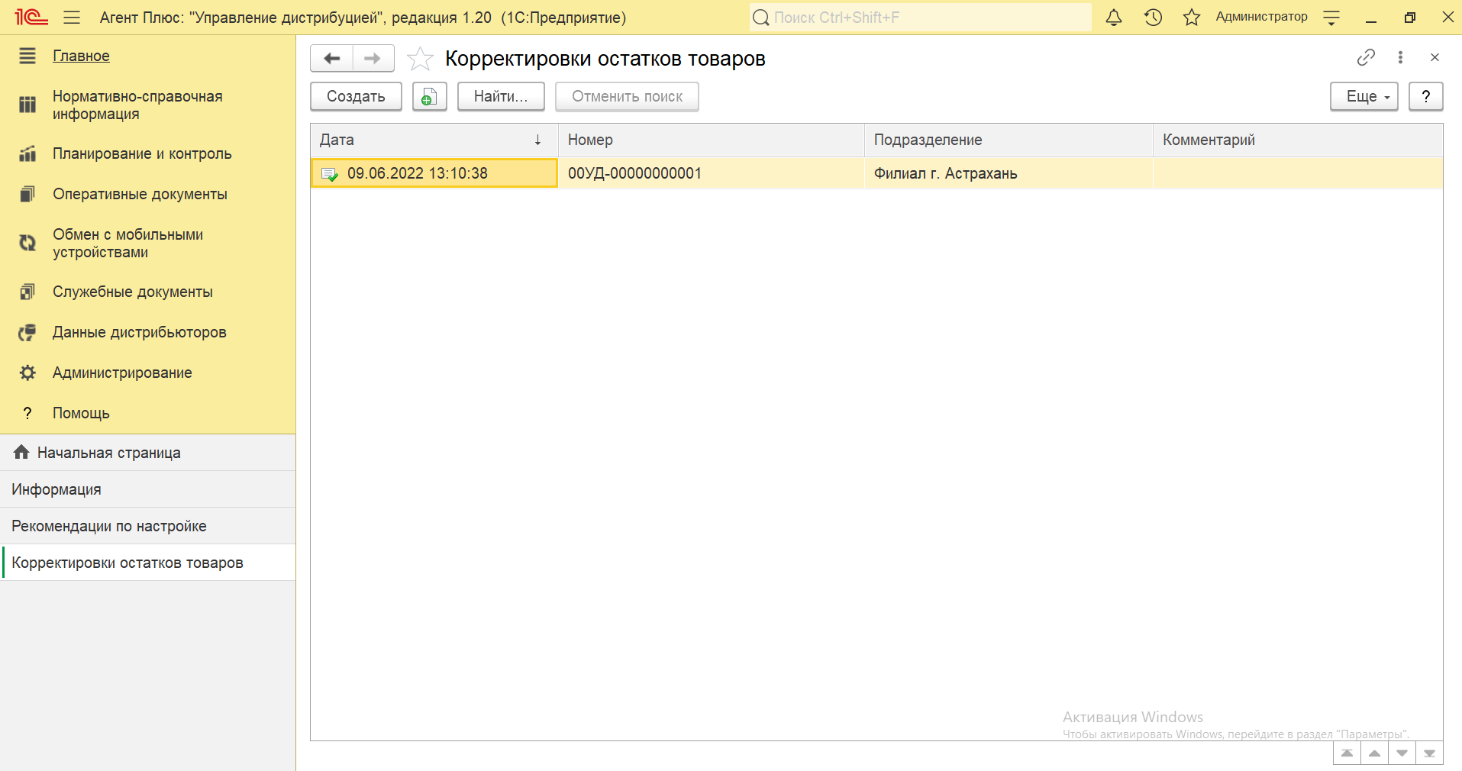Open Планирование и контроль section
This screenshot has height=771, width=1462.
142,153
